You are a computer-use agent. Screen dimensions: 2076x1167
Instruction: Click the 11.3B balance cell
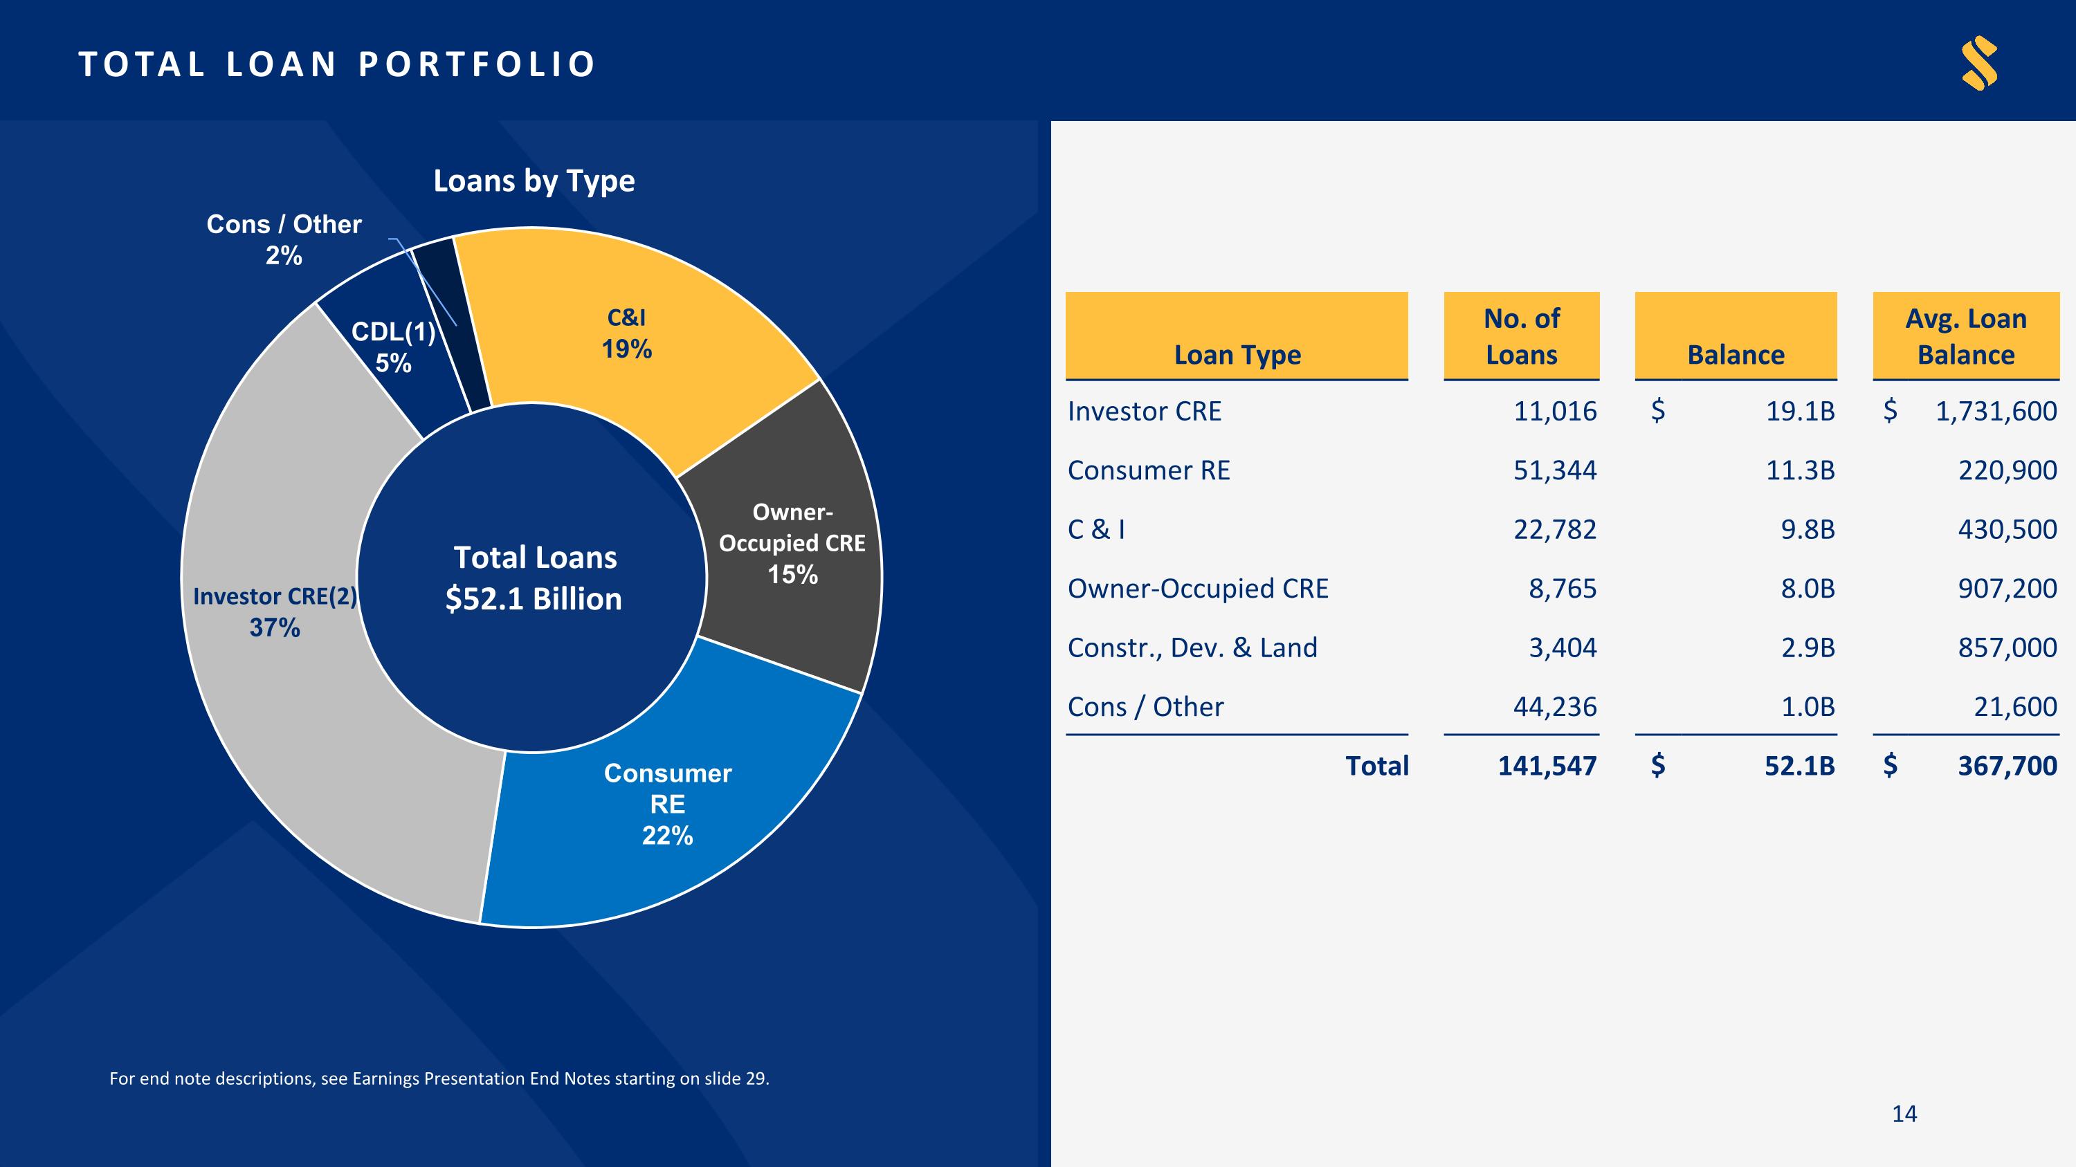(1801, 470)
